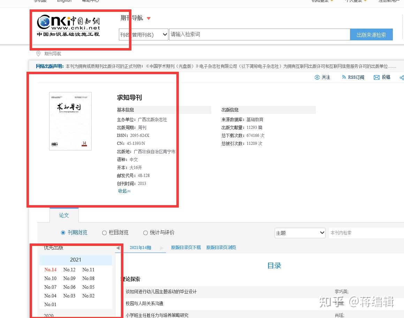
Task: Switch to the 论文 tab
Action: point(64,215)
